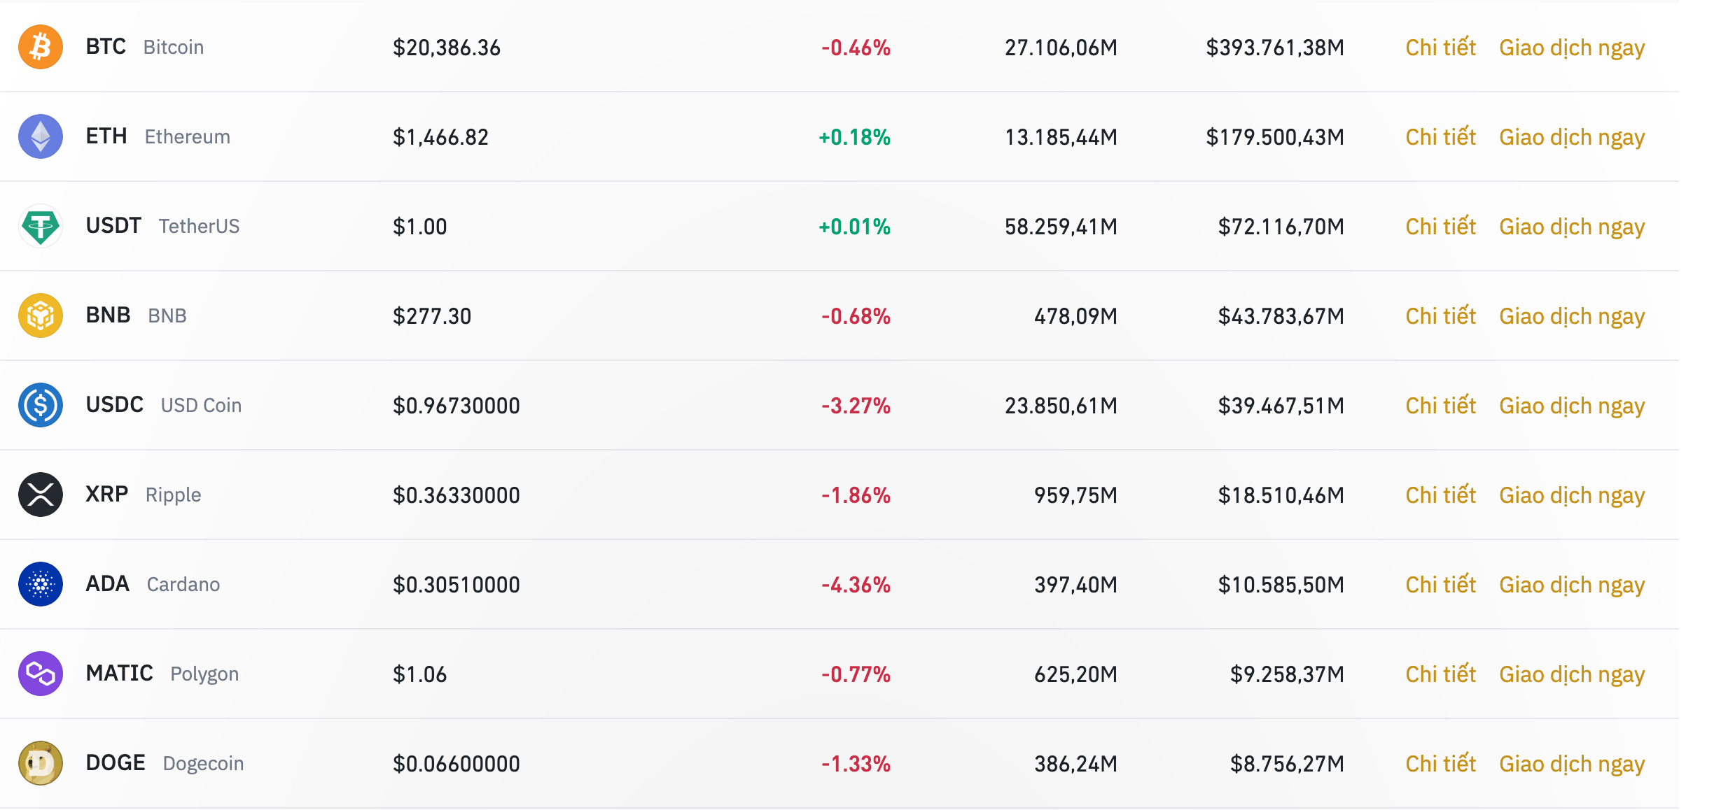Click the market cap $179.500,43M
This screenshot has width=1721, height=810.
(1275, 137)
